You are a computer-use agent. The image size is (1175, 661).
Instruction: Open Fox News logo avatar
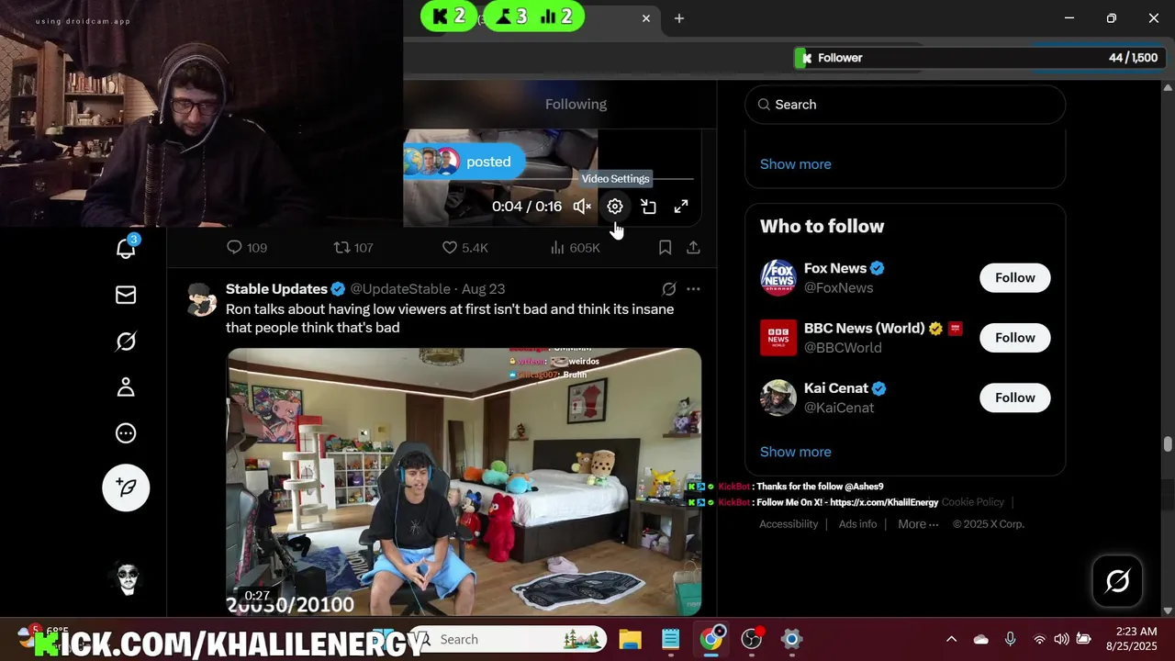click(778, 278)
